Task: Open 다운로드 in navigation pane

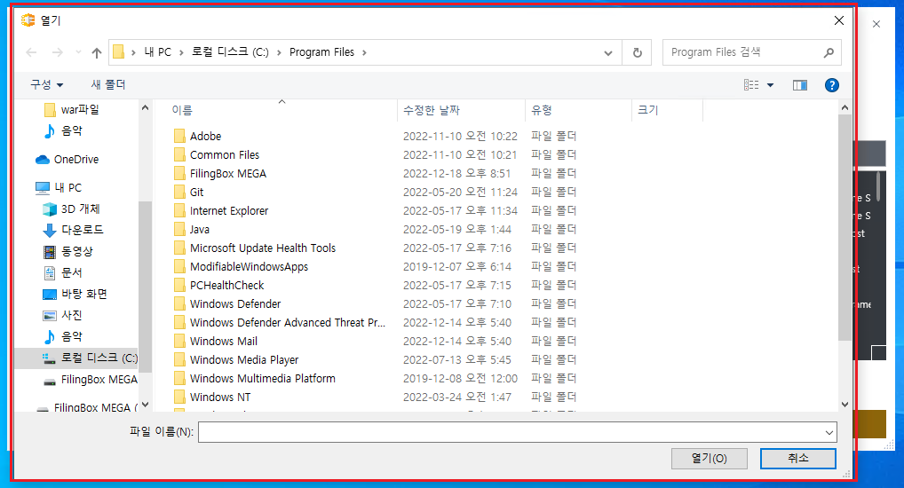Action: coord(73,230)
